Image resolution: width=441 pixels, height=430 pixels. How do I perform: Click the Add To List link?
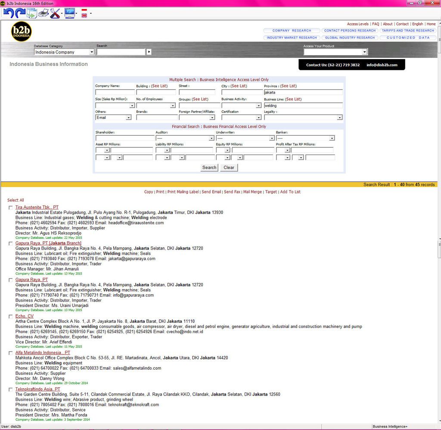point(290,192)
